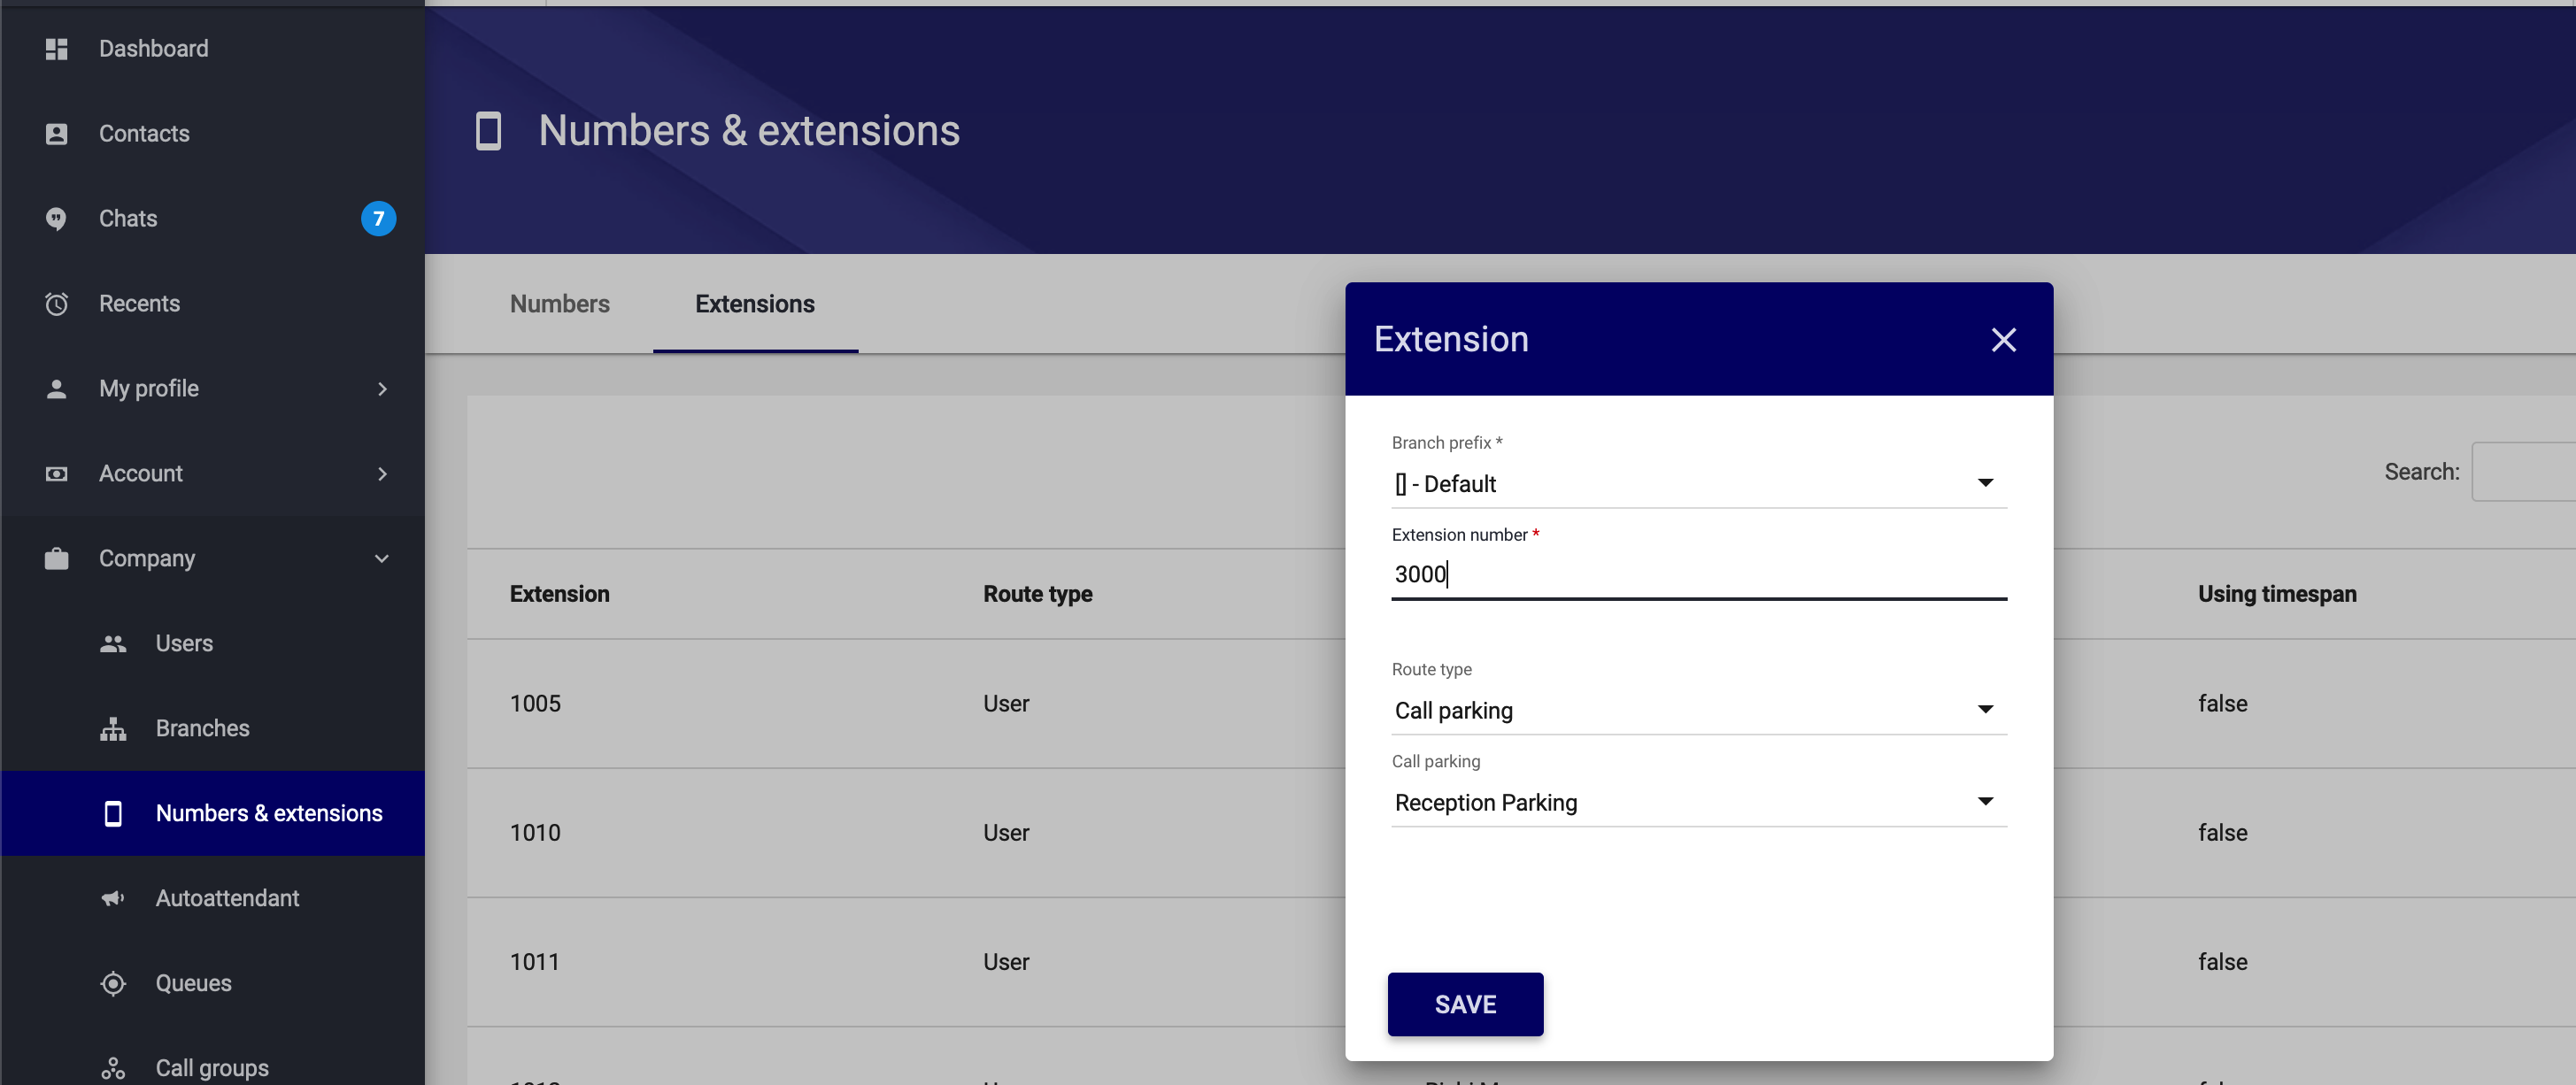Open the Route type dropdown

[1698, 711]
